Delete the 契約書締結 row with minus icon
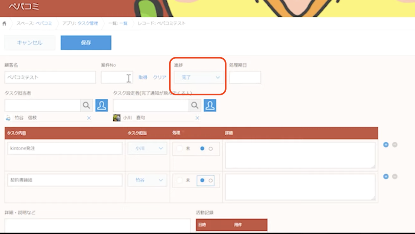This screenshot has height=234, width=415. 395,177
